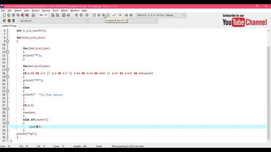The width and height of the screenshot is (271, 152).
Task: Open the Edit menu
Action: click(10, 11)
